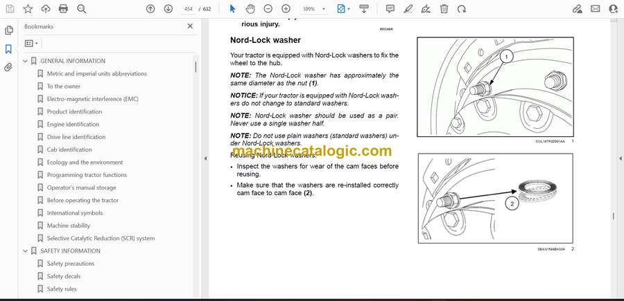Open Safety precautions bookmark
Viewport: 624px width, 301px height.
[x=71, y=264]
